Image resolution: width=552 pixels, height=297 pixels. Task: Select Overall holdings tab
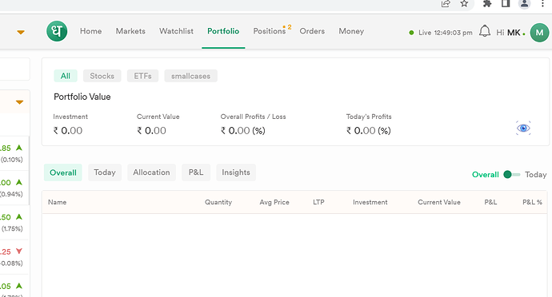[63, 172]
